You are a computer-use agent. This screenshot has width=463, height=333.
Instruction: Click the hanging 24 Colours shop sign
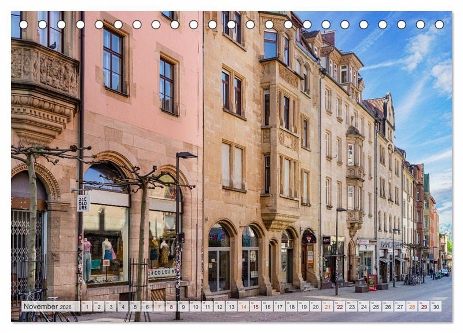pyautogui.click(x=83, y=203)
